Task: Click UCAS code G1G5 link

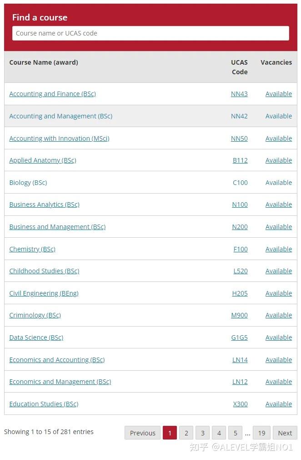Action: tap(239, 337)
